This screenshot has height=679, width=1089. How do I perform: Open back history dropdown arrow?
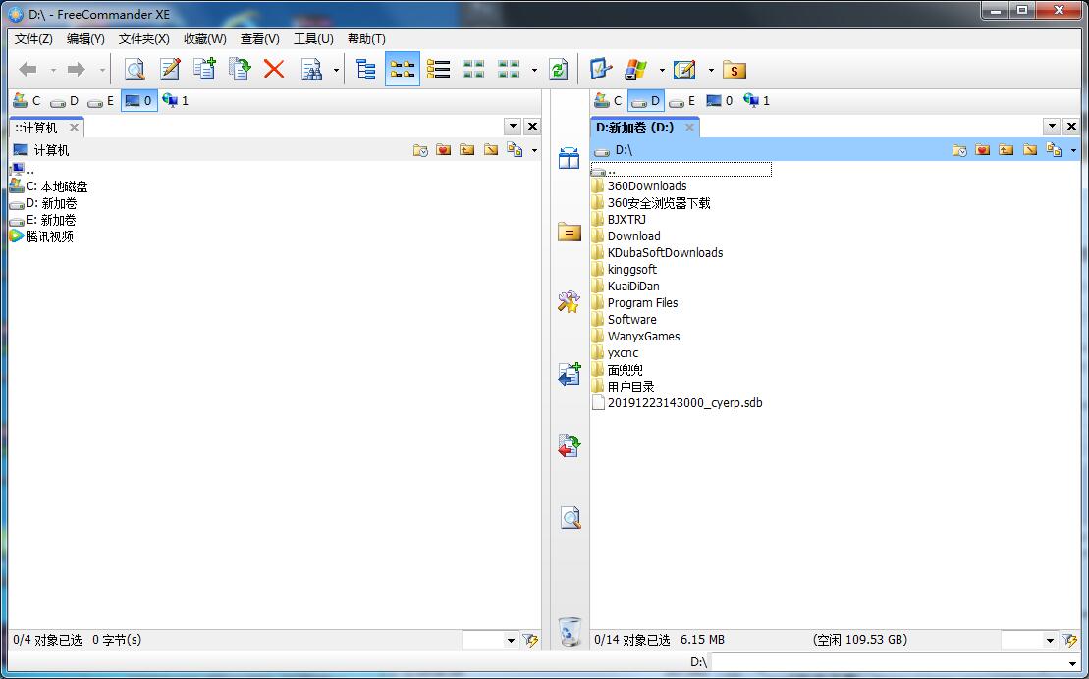pyautogui.click(x=53, y=70)
